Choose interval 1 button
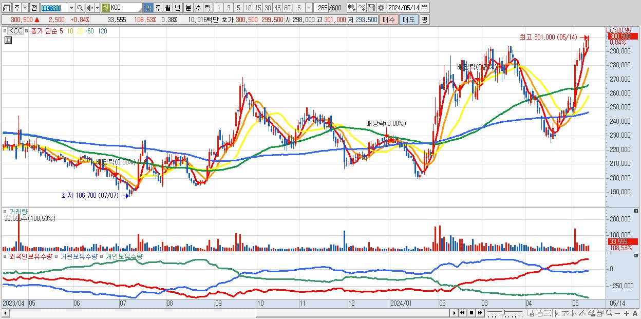 click(x=219, y=8)
